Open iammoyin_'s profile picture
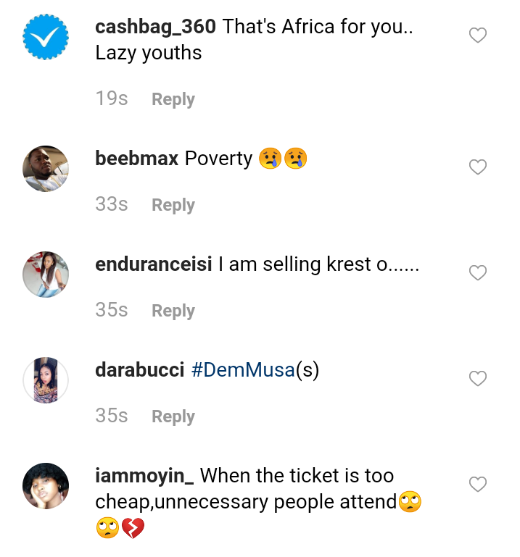 coord(46,486)
